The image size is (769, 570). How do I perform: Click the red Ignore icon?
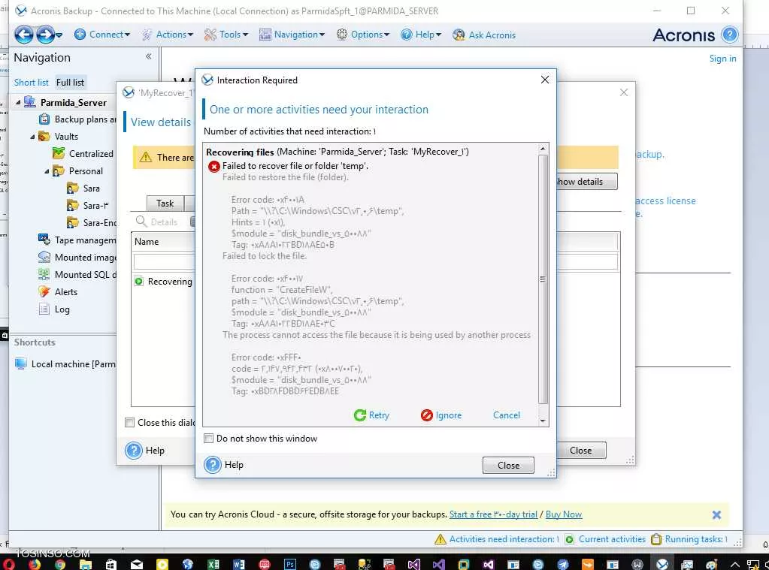click(x=427, y=415)
